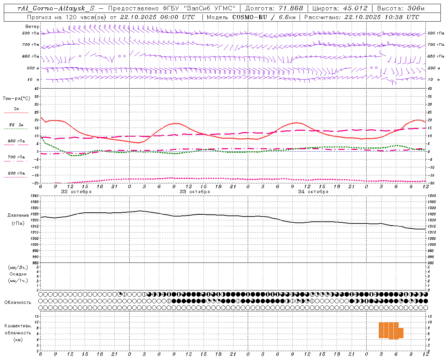Select the 2м solid-line legend entry
The image size is (446, 357).
point(16,109)
